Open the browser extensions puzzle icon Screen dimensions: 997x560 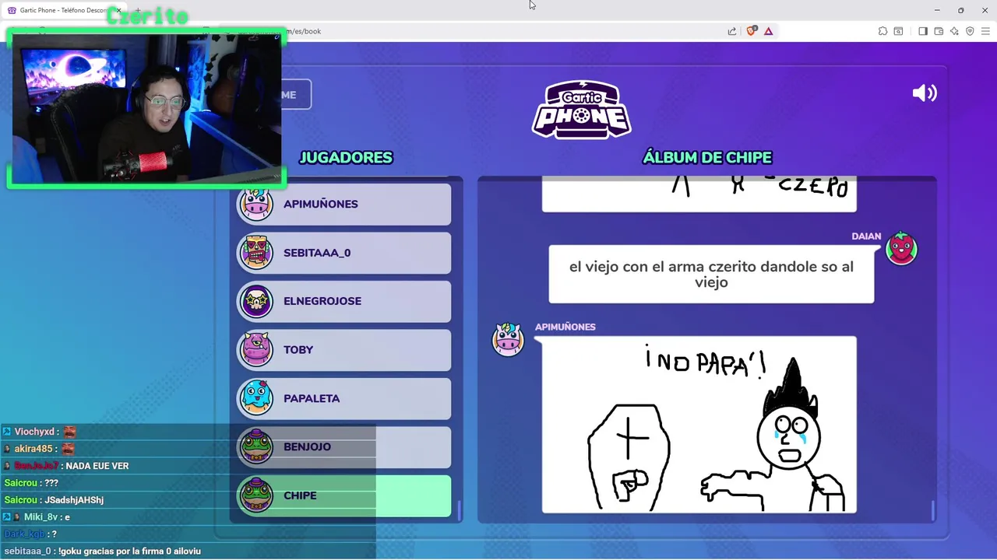pyautogui.click(x=883, y=31)
